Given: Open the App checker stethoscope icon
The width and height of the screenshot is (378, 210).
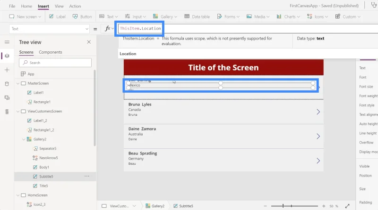Looking at the screenshot, I should 374,5.
